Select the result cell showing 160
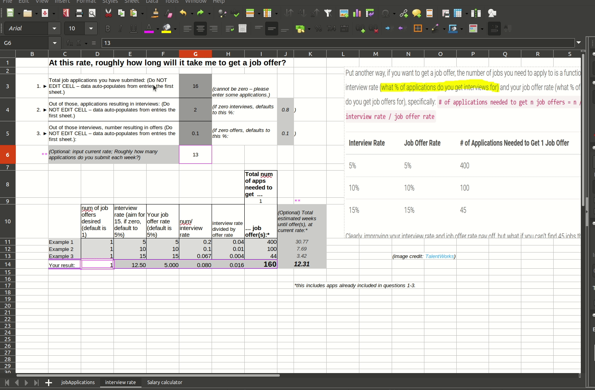This screenshot has height=390, width=595. 261,264
